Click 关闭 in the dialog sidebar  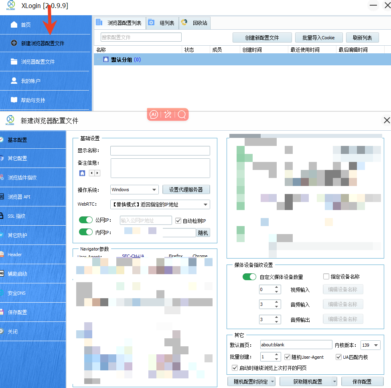(x=32, y=331)
